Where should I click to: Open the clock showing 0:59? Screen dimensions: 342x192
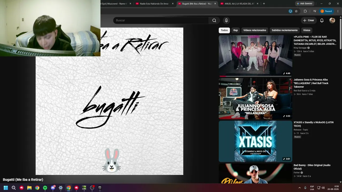coord(333,188)
